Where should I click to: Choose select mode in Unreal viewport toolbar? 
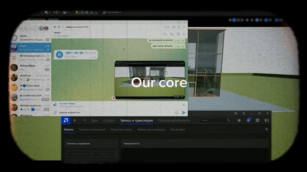[x=230, y=20]
